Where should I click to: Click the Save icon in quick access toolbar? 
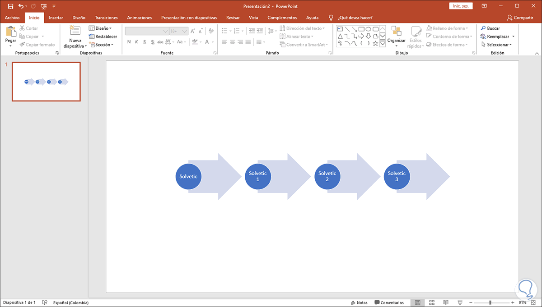click(x=10, y=6)
